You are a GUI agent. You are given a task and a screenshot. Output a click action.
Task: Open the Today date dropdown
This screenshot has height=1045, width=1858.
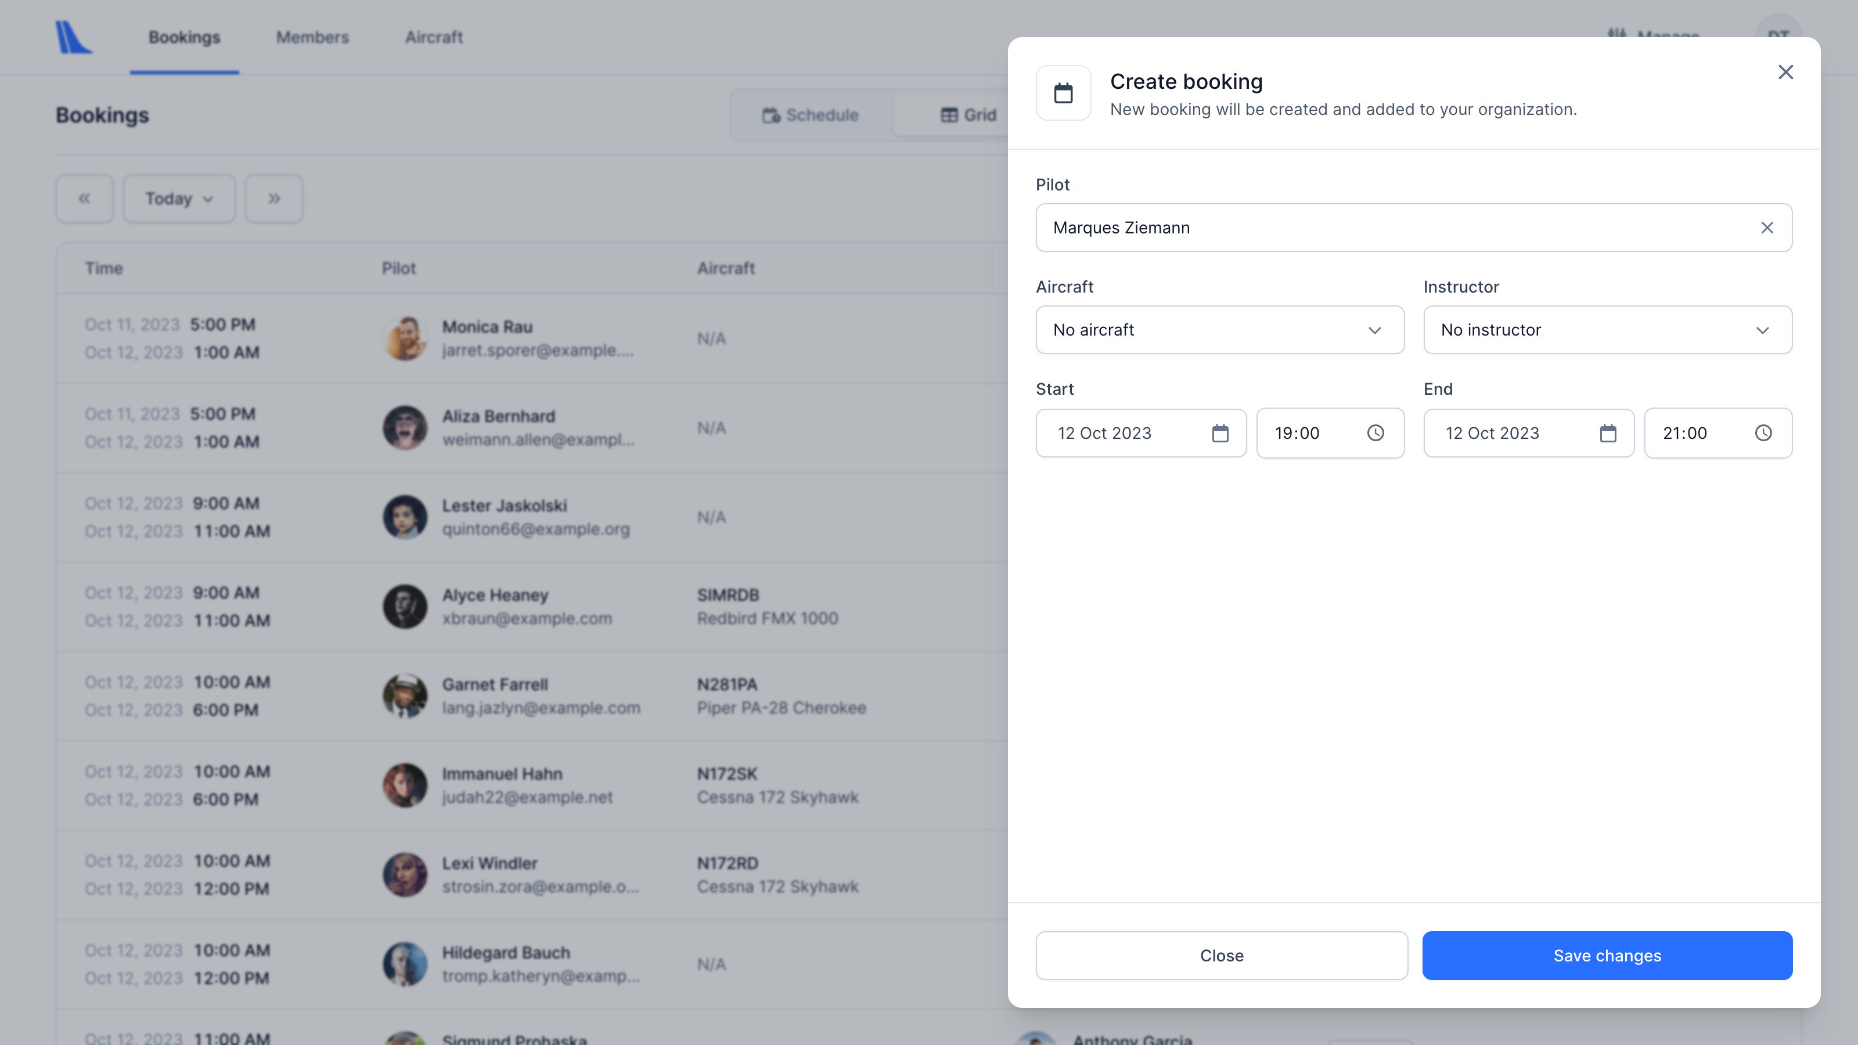178,199
